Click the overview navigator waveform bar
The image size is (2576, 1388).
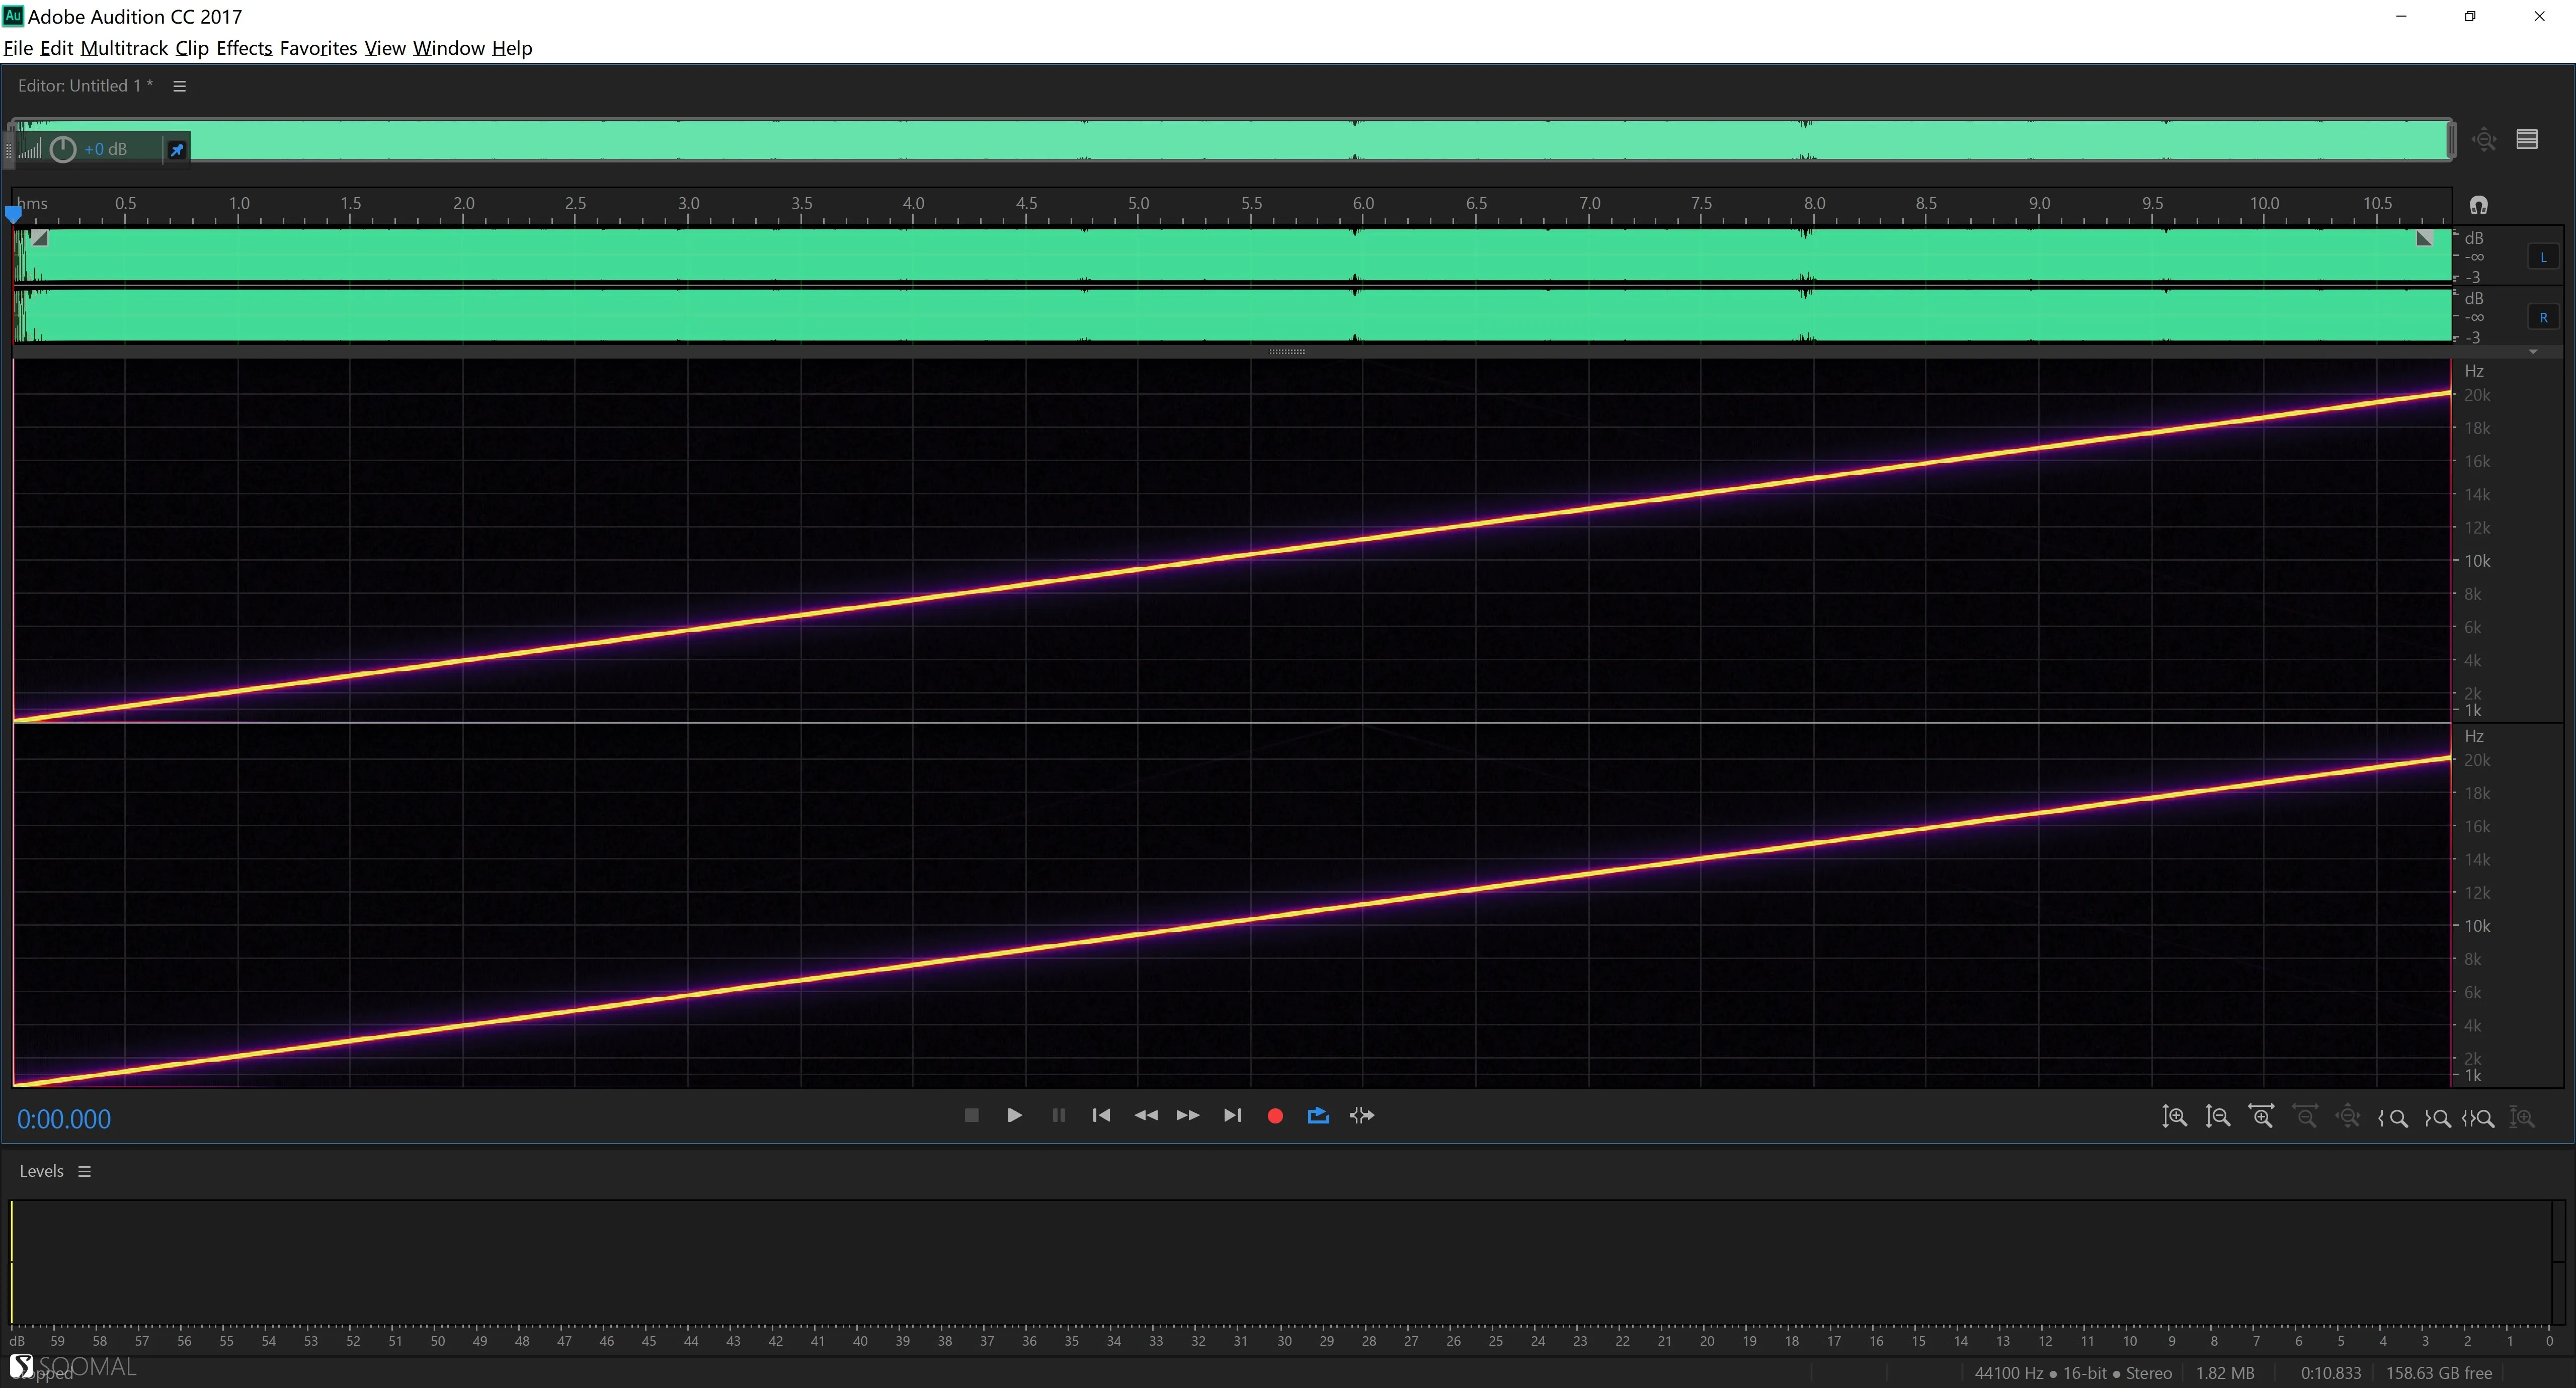1232,139
